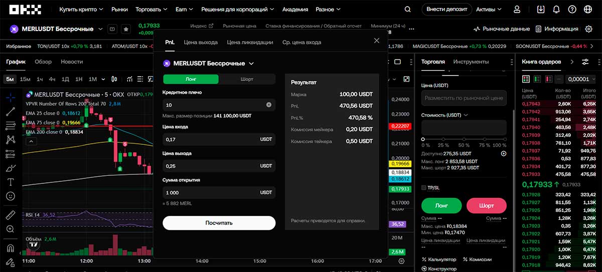Open Торговать menu
This screenshot has width=602, height=272.
point(152,9)
